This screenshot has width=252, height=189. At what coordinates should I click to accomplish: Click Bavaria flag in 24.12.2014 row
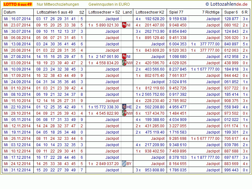124,164
